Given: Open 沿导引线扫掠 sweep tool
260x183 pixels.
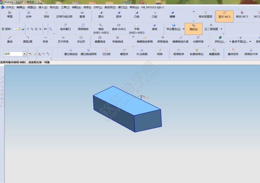Looking at the screenshot, I should pyautogui.click(x=64, y=15).
